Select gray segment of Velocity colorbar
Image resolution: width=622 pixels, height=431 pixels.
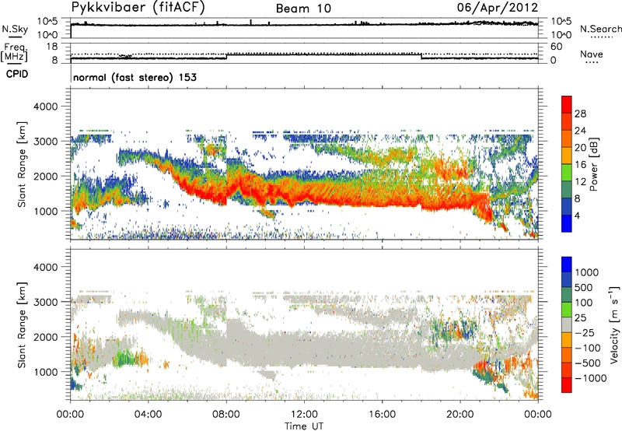pyautogui.click(x=567, y=324)
